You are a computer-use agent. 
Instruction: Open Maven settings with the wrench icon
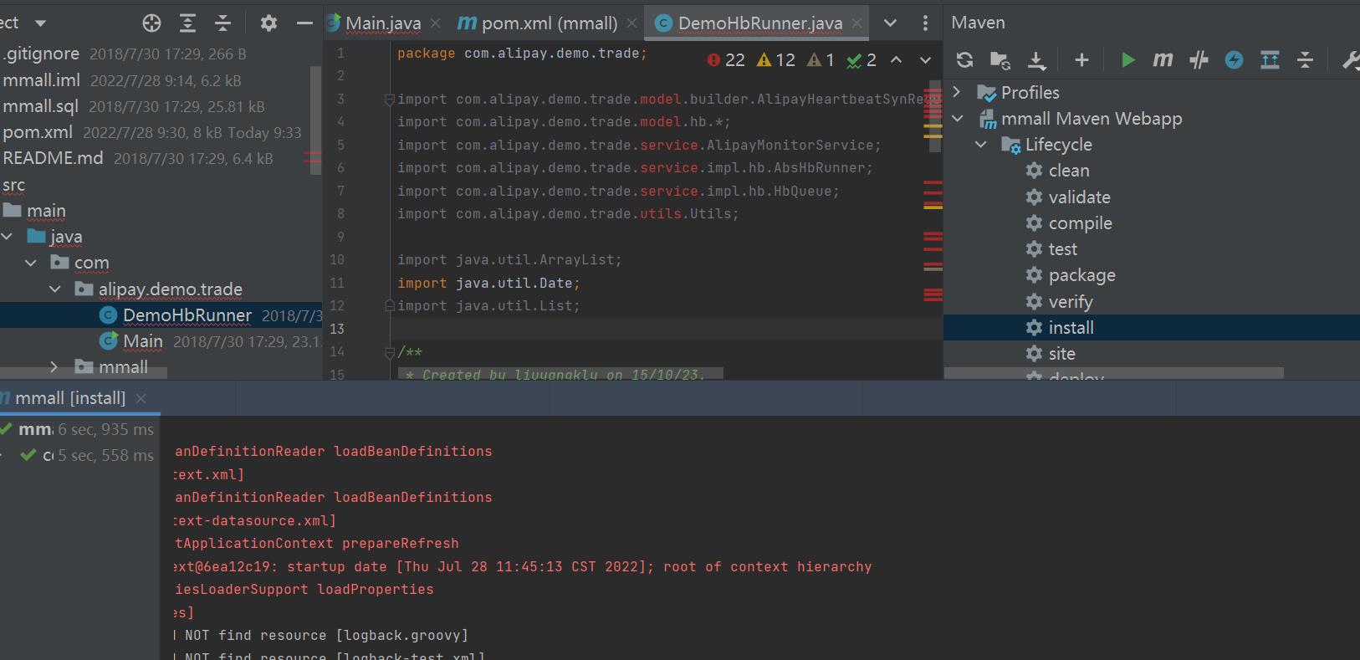1350,59
